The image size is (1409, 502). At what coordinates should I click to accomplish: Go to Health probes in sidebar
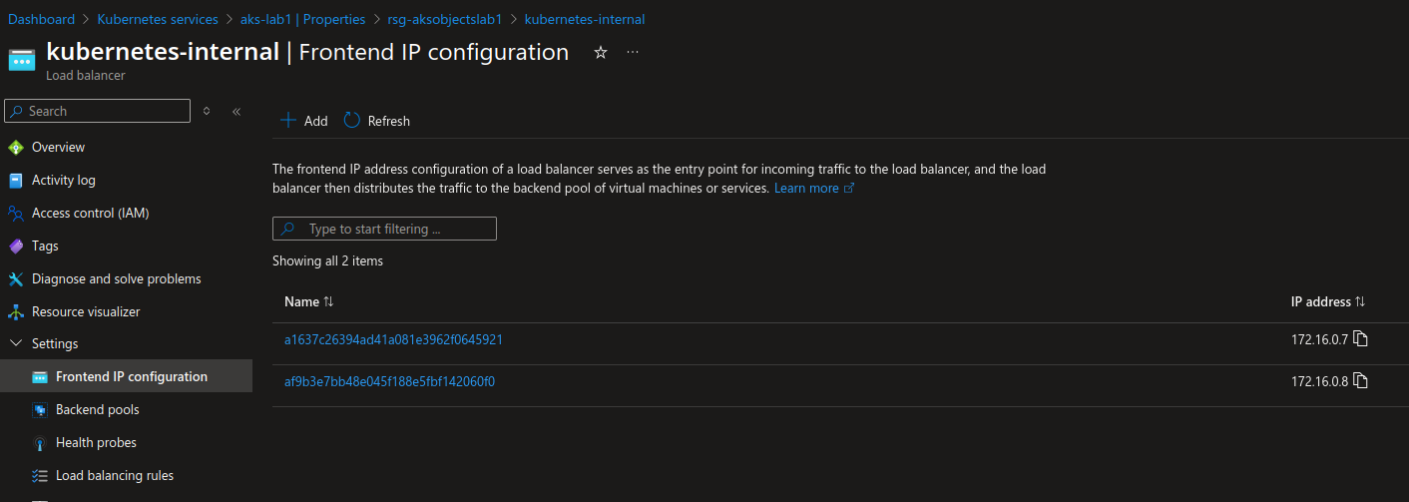click(x=96, y=443)
